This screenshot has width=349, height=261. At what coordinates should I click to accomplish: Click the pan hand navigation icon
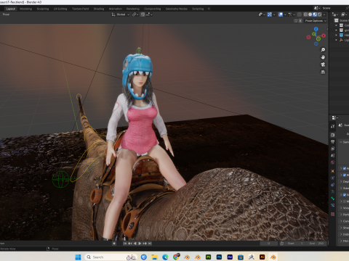(323, 57)
